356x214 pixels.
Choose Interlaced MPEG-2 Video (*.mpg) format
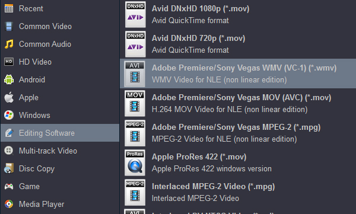coord(238,192)
